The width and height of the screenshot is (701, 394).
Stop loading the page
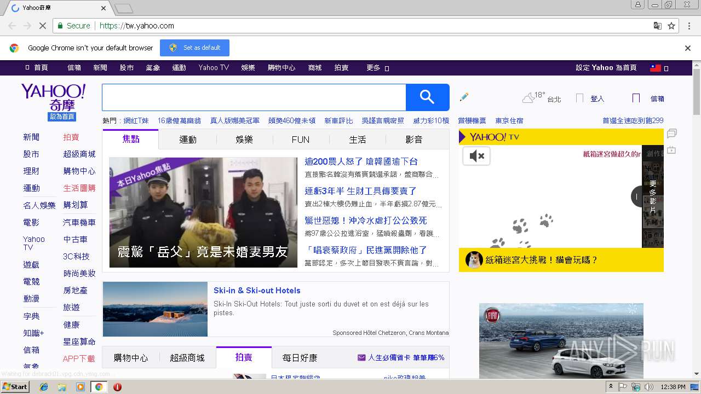(x=43, y=26)
